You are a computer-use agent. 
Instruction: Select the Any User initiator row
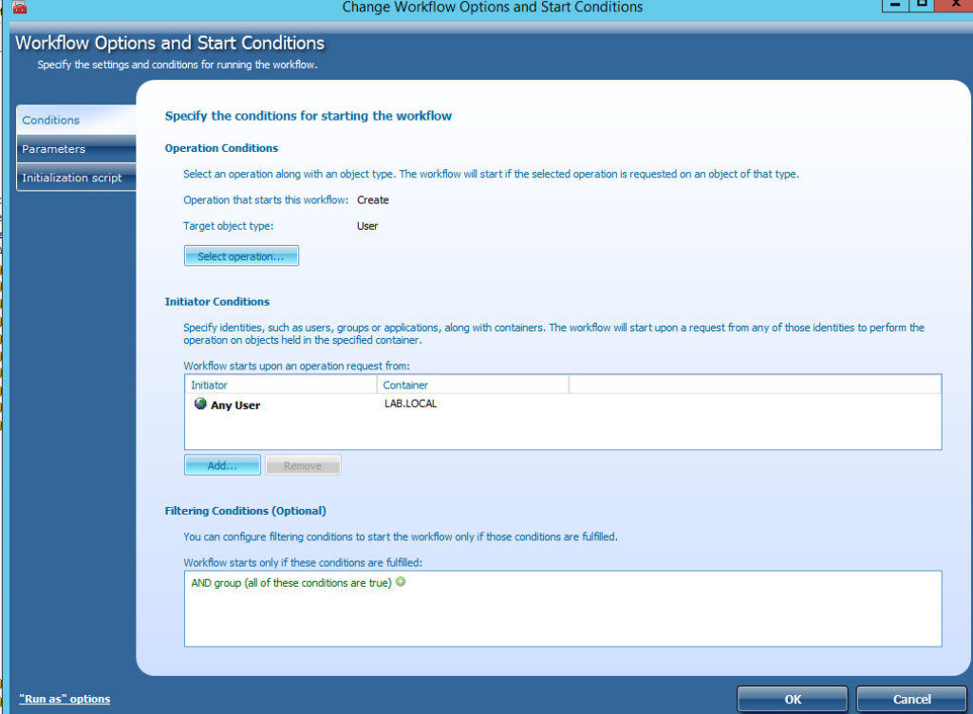tap(563, 404)
